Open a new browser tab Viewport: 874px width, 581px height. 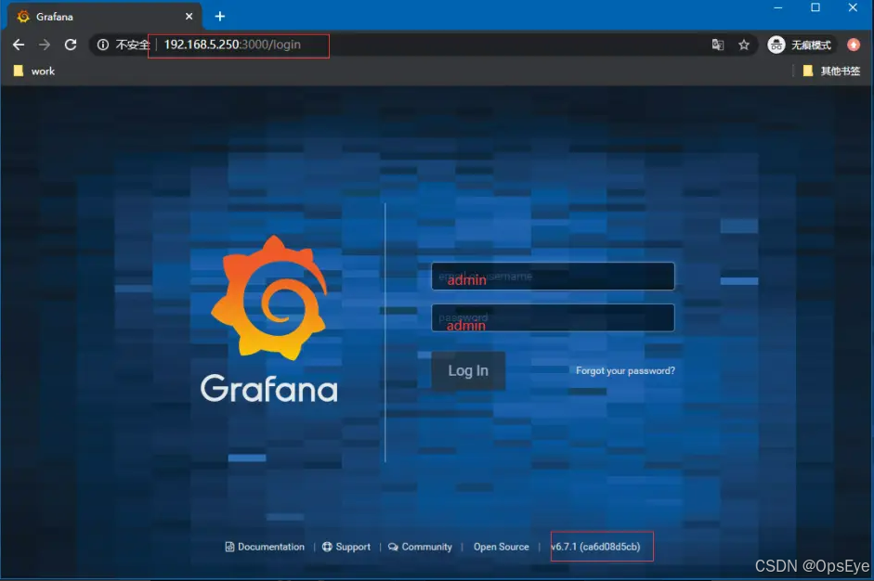coord(220,16)
